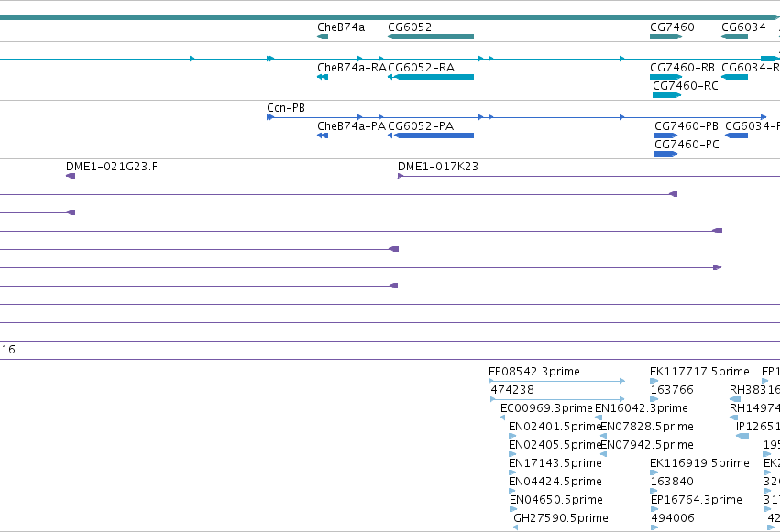Click the GH27590.5prime label
This screenshot has height=532, width=780.
561,518
